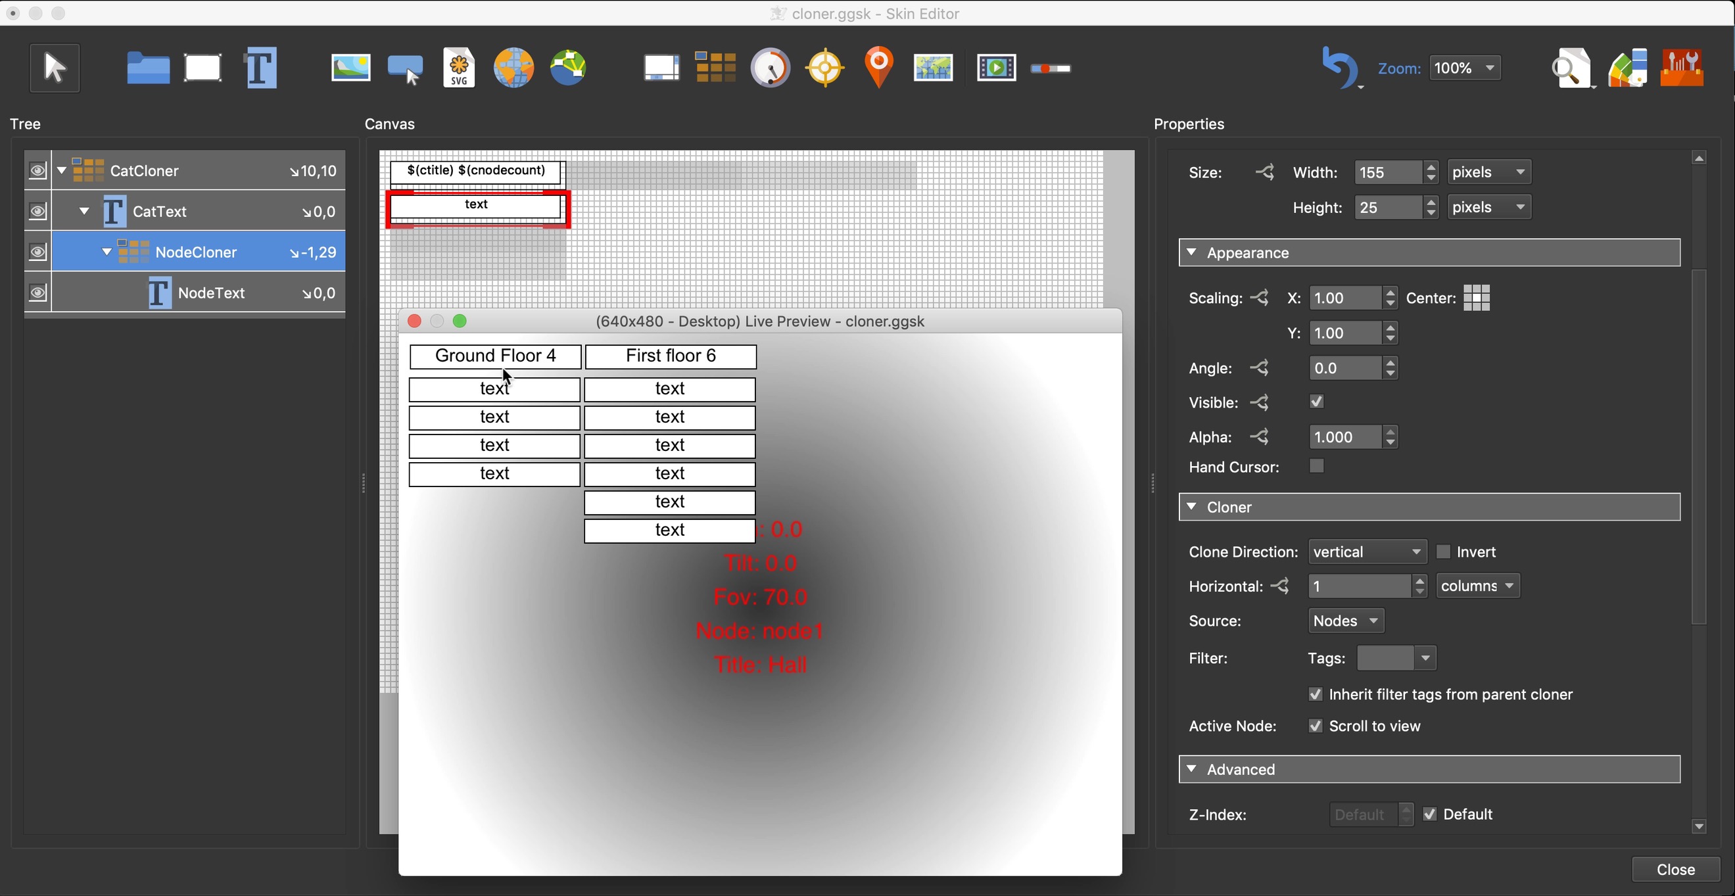The image size is (1735, 896).
Task: Open Clone Direction vertical dropdown
Action: 1367,552
